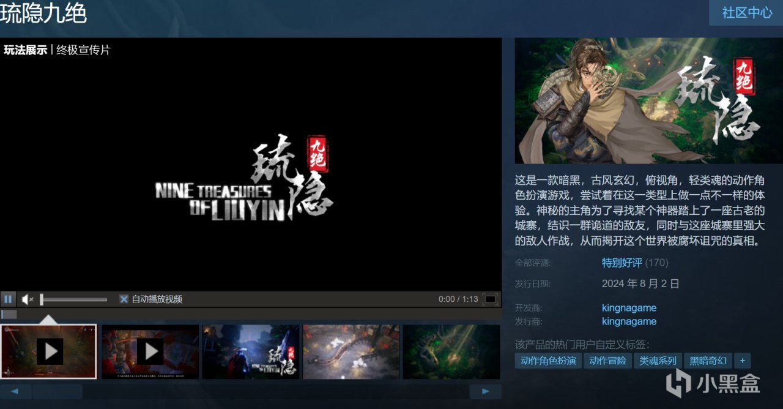Viewport: 783px width, 409px height.
Task: Open the publisher kingnagame link
Action: click(x=629, y=321)
